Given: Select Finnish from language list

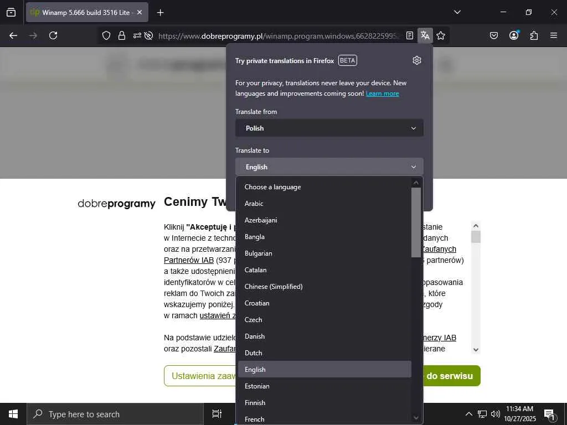Looking at the screenshot, I should point(324,403).
